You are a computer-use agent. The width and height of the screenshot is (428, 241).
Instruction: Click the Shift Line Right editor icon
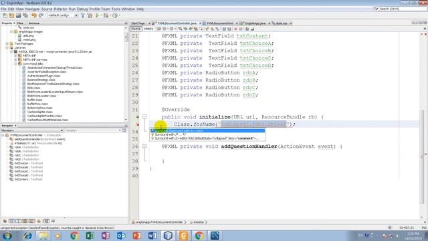tap(229, 29)
